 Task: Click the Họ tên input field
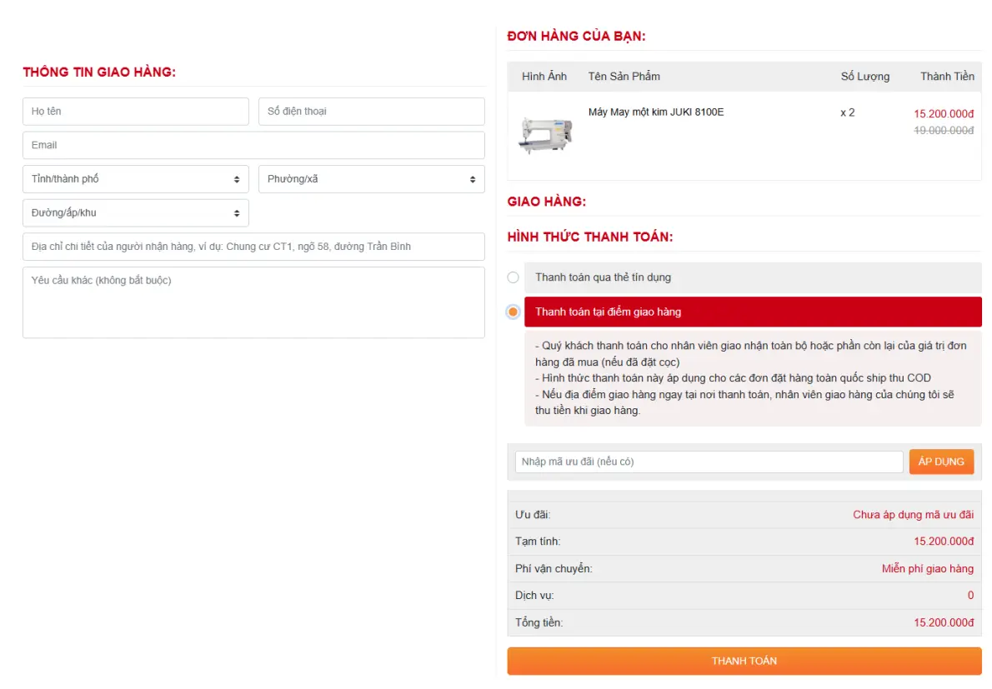point(136,112)
